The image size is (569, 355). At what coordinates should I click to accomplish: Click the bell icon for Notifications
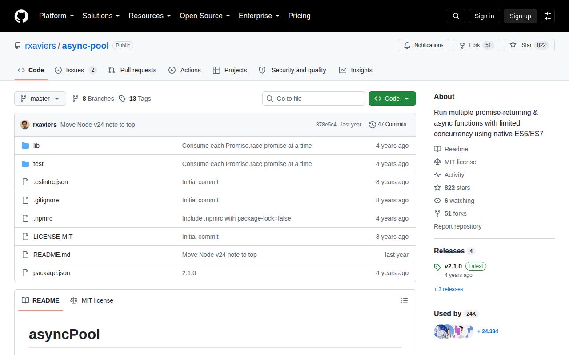pos(407,45)
